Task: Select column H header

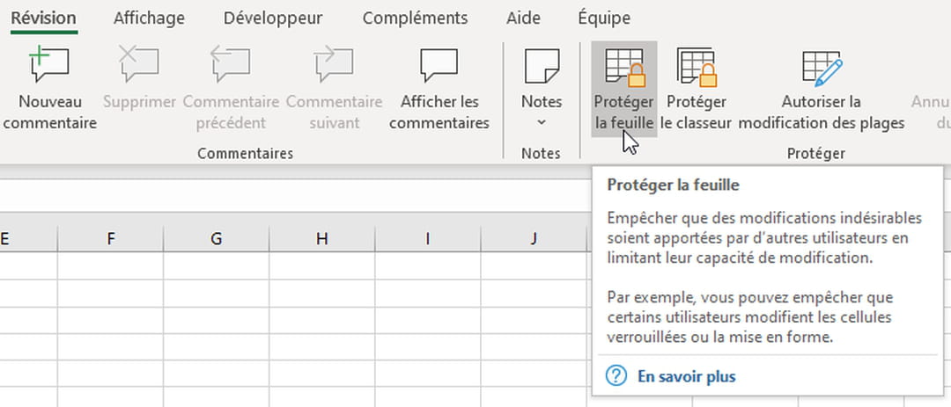Action: [x=322, y=238]
